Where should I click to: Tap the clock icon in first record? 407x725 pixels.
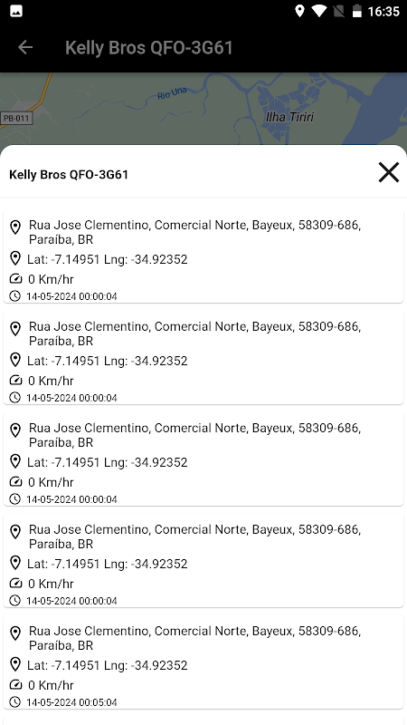15,296
